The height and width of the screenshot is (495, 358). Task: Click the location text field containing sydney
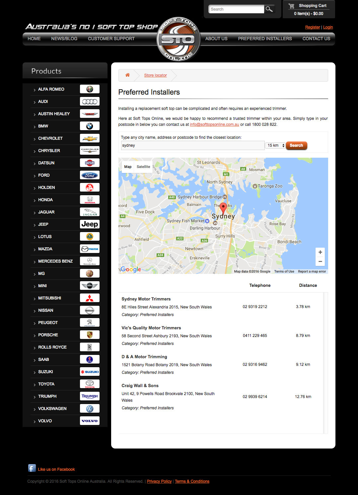click(192, 145)
